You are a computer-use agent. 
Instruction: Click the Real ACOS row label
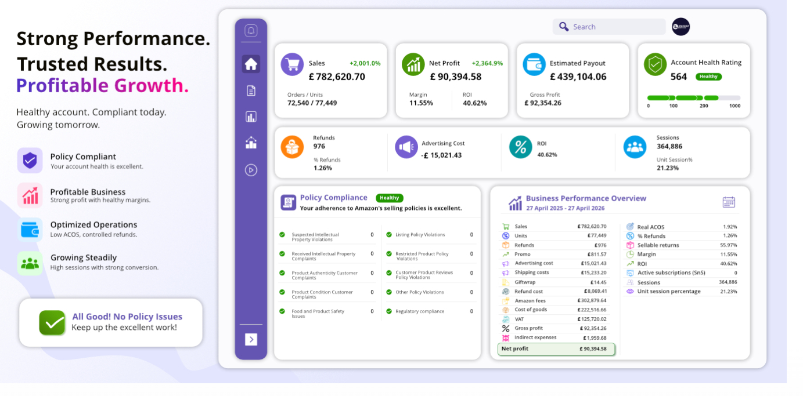click(651, 227)
